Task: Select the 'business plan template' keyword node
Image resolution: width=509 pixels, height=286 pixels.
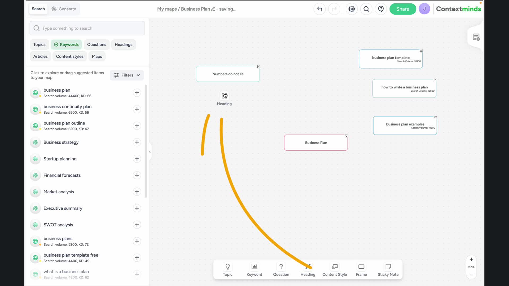Action: click(390, 59)
